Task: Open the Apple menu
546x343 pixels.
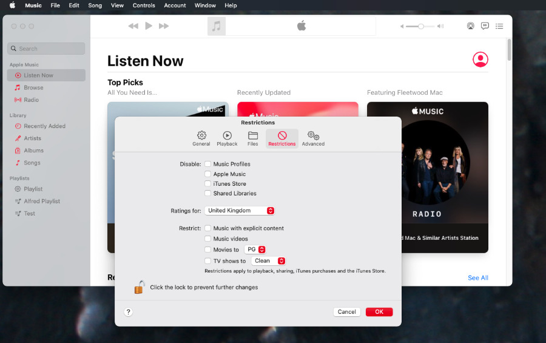Action: coord(12,5)
